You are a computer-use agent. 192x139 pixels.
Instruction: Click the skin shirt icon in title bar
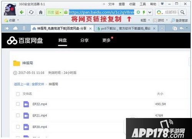point(162,4)
